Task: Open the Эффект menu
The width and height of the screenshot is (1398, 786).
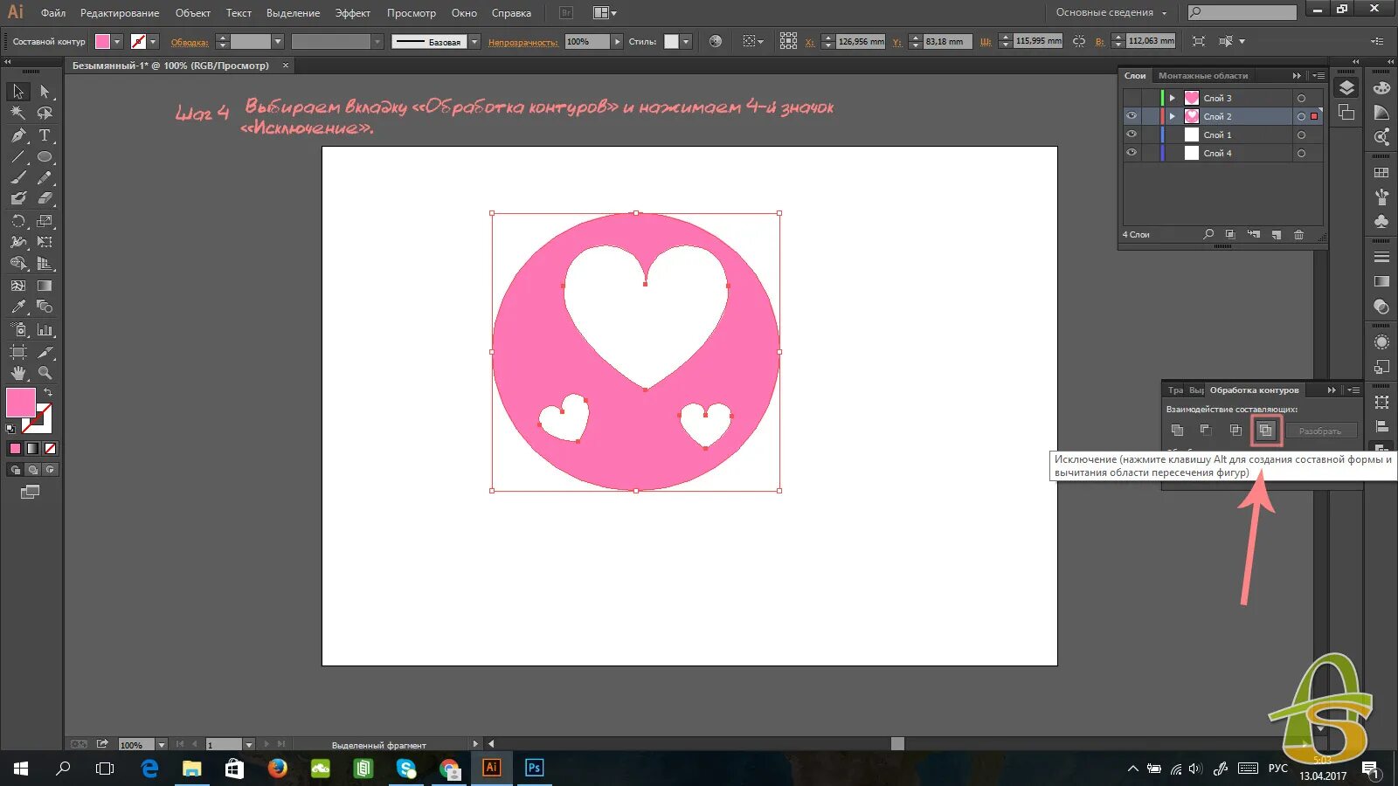Action: click(353, 13)
